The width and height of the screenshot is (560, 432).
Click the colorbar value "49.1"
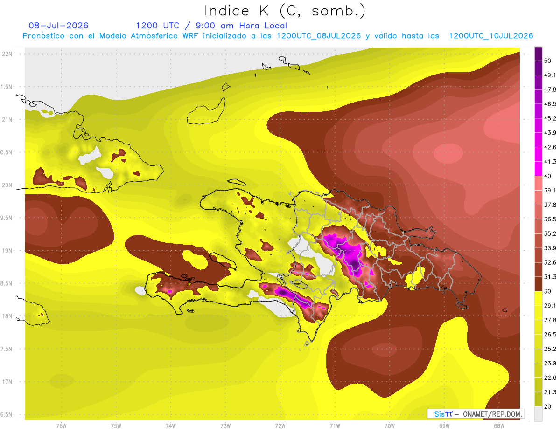click(x=551, y=75)
